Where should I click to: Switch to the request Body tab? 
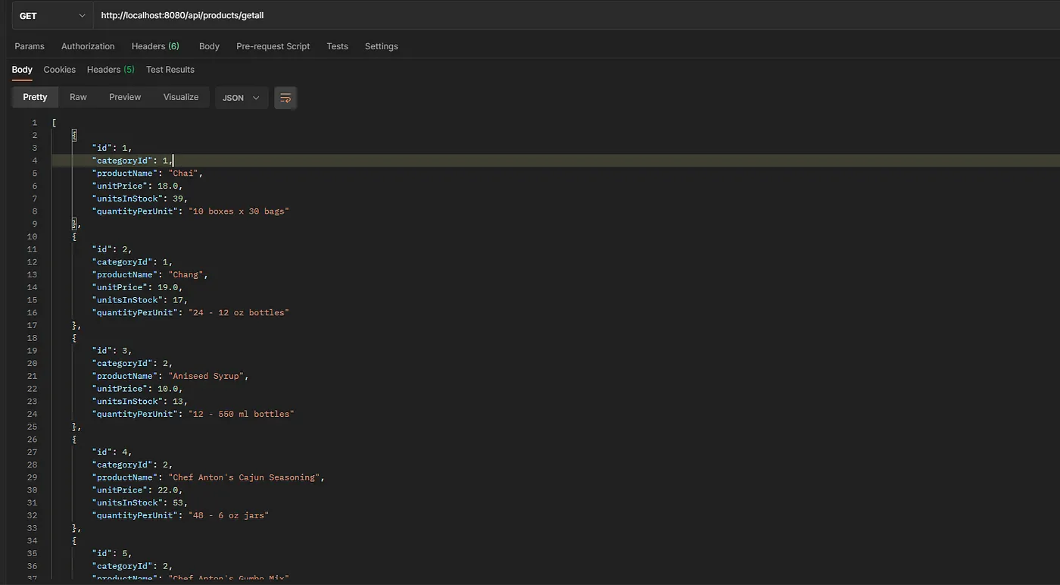click(x=209, y=46)
